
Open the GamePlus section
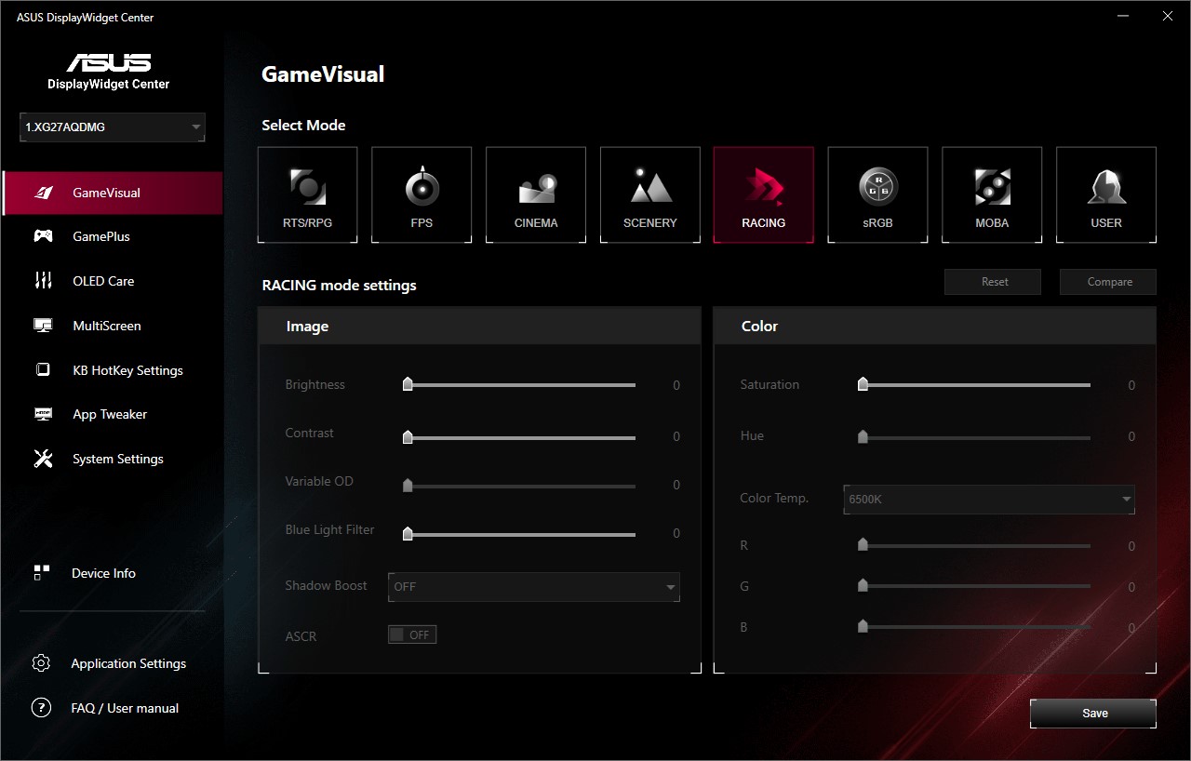pyautogui.click(x=101, y=236)
